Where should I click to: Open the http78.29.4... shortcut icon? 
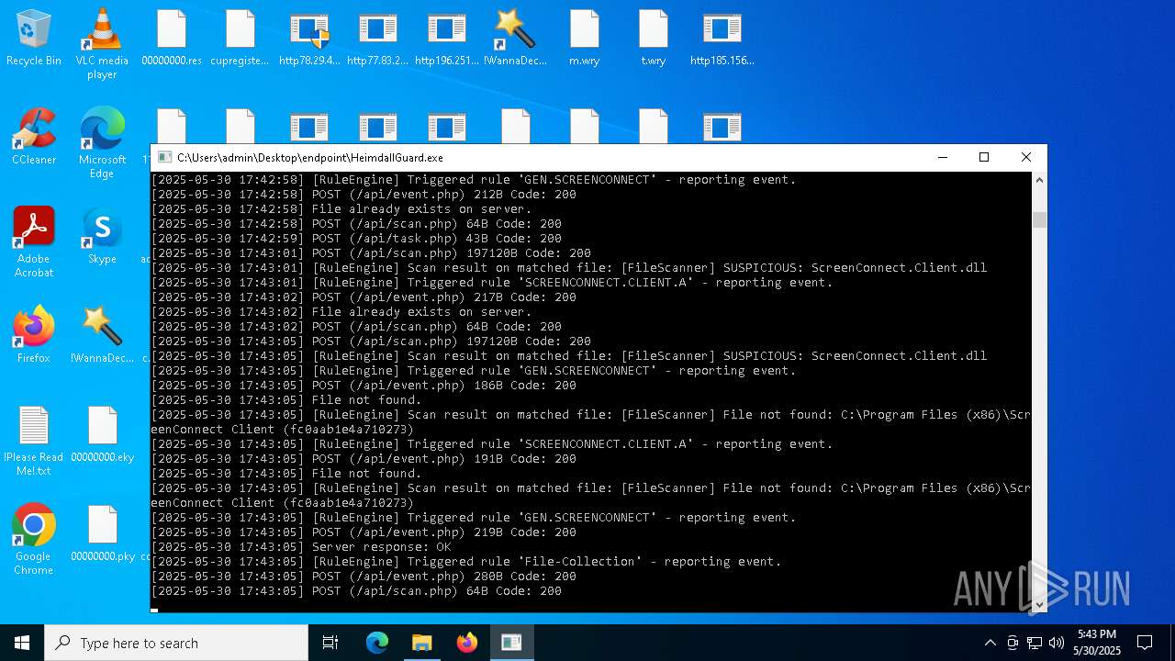point(309,39)
